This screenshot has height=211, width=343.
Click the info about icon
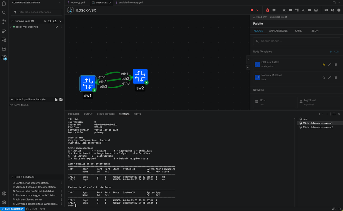tap(339, 10)
